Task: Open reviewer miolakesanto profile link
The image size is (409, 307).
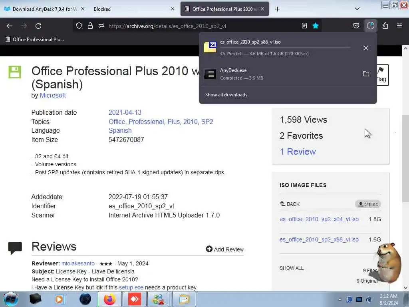Action: 78,264
